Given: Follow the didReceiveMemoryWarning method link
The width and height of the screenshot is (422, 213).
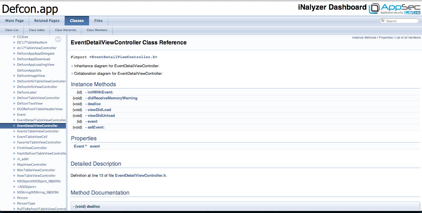Looking at the screenshot, I should (x=112, y=98).
